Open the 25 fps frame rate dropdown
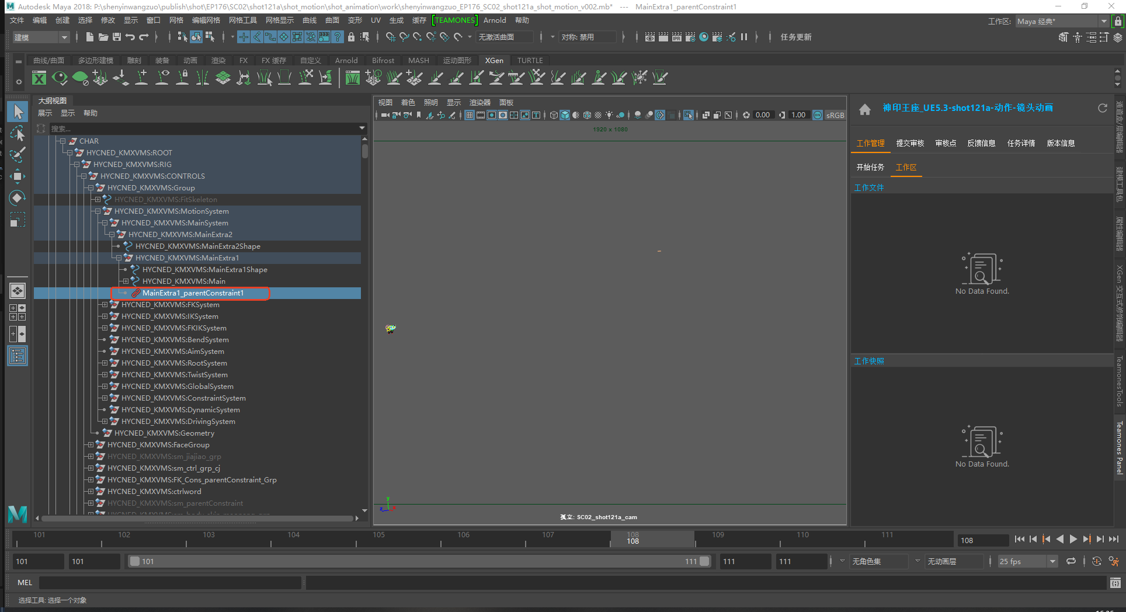The width and height of the screenshot is (1126, 612). click(1027, 561)
